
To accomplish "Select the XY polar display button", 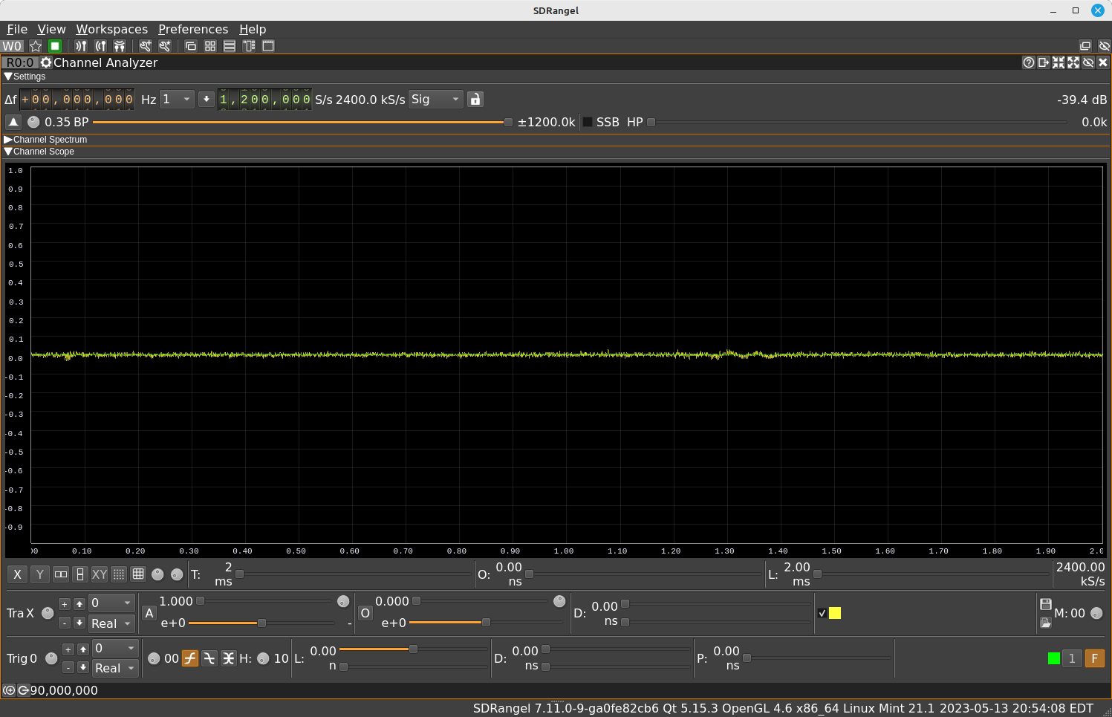I will 100,574.
